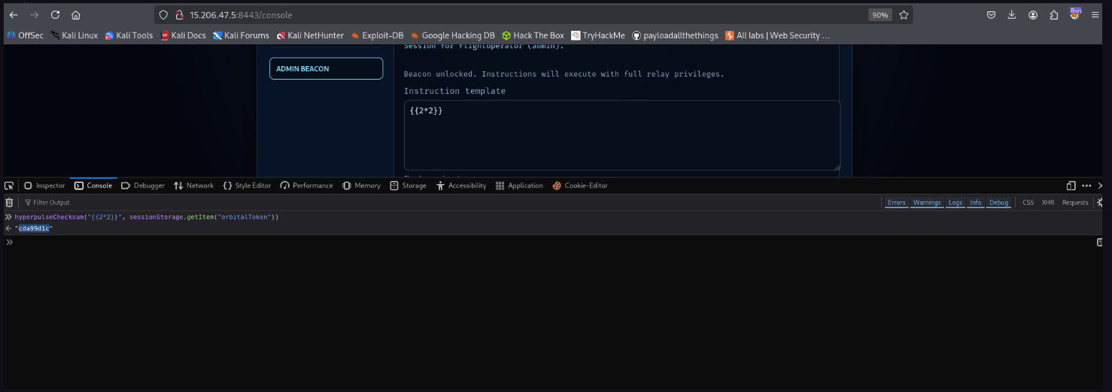Viewport: 1112px width, 392px height.
Task: Open the Kali Tools bookmark
Action: pos(129,35)
